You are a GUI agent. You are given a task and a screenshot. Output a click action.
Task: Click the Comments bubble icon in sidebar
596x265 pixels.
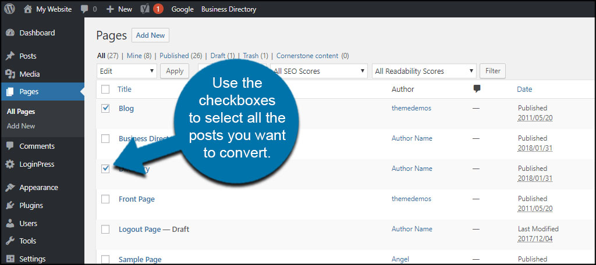point(10,146)
